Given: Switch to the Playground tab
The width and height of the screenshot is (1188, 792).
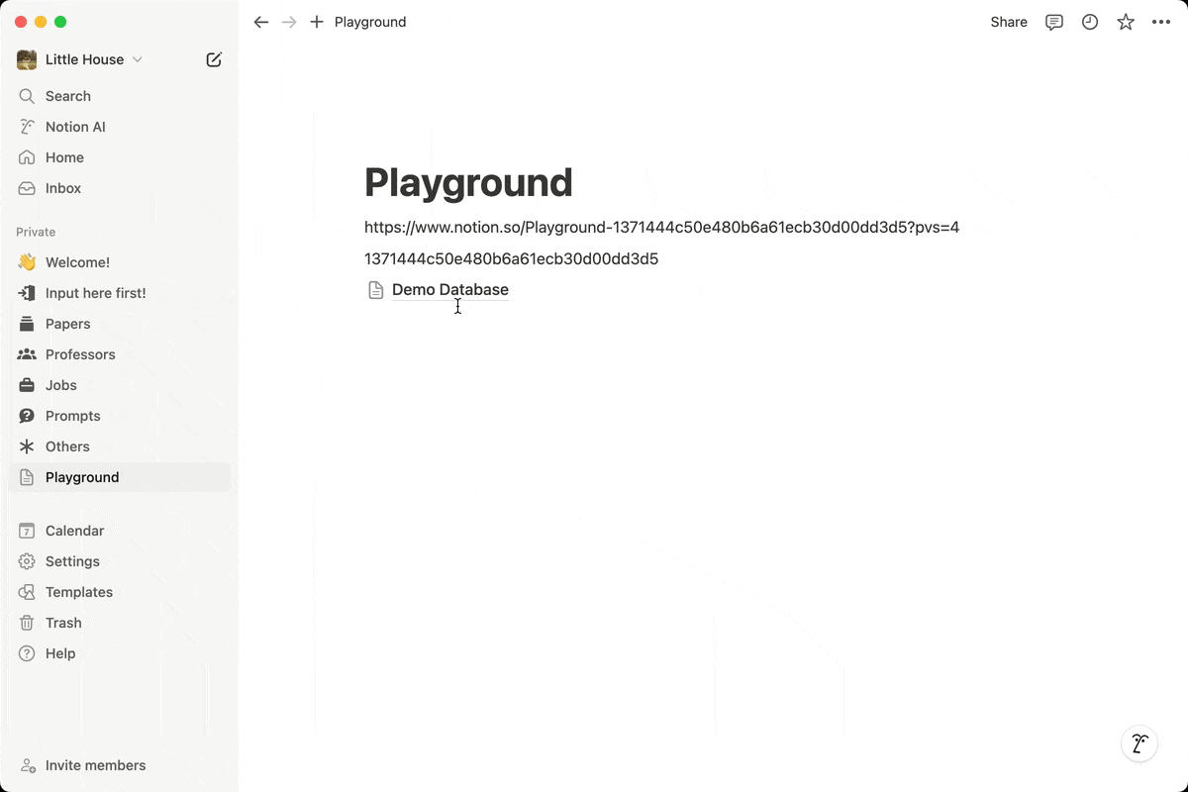Looking at the screenshot, I should click(x=370, y=22).
